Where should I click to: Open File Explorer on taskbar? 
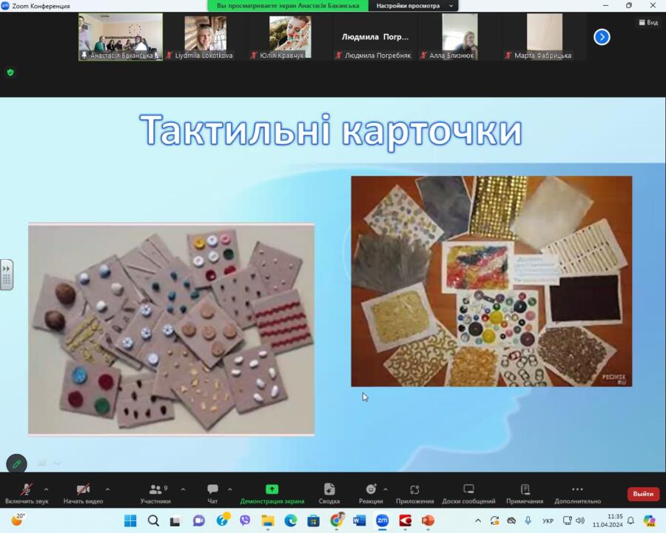(268, 520)
